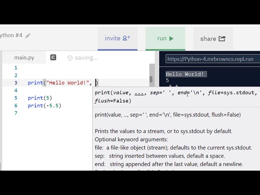Click line number 7 in the gutter
The width and height of the screenshot is (260, 195).
coord(16,113)
